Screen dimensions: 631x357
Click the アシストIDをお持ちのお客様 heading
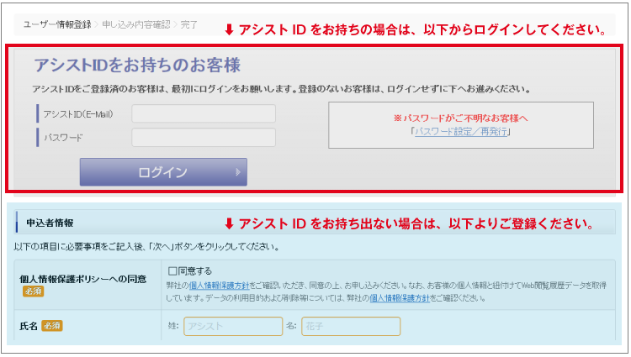pyautogui.click(x=137, y=65)
